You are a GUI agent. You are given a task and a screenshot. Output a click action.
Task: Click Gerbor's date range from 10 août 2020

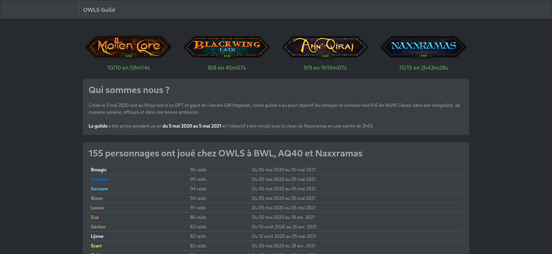coord(284,227)
